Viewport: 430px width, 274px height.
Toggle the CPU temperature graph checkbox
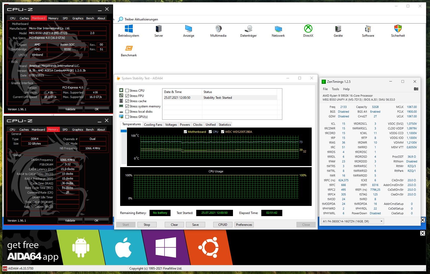pos(210,132)
